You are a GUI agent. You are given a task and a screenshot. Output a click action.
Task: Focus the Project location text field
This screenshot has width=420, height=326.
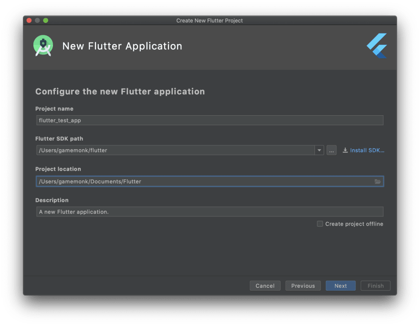[x=210, y=182]
